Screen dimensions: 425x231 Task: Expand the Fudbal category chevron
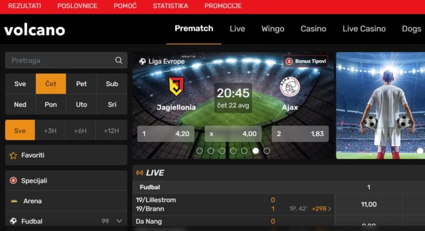119,221
